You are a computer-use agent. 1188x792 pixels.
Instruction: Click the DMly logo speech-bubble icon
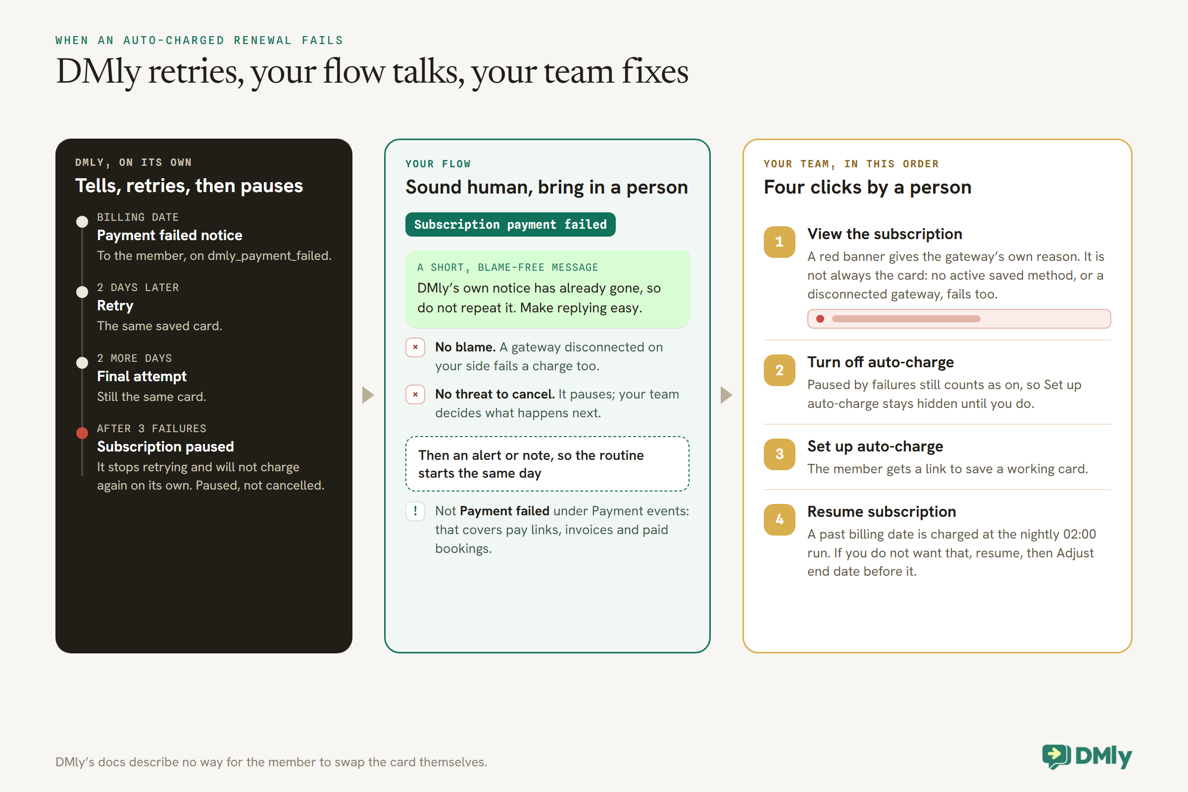tap(1056, 757)
